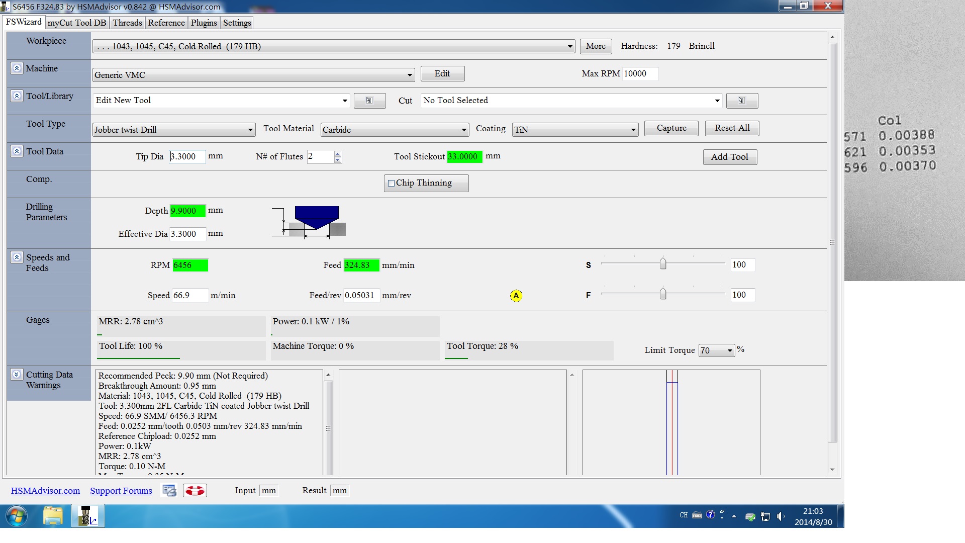Click HSMAdvisor icon in Windows taskbar
The width and height of the screenshot is (965, 543).
click(x=88, y=516)
